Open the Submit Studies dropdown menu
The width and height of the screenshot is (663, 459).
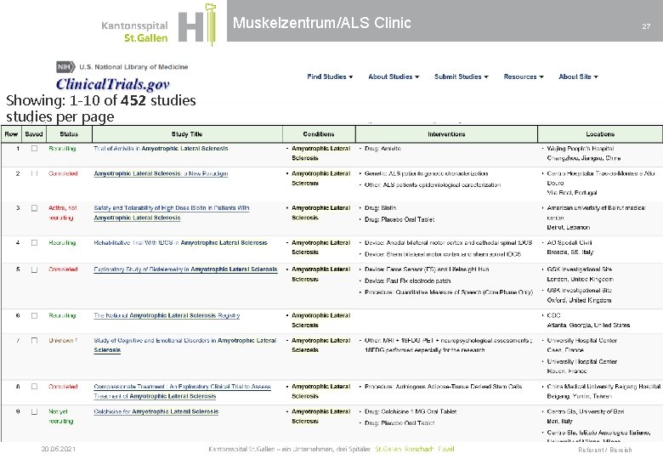pos(462,76)
